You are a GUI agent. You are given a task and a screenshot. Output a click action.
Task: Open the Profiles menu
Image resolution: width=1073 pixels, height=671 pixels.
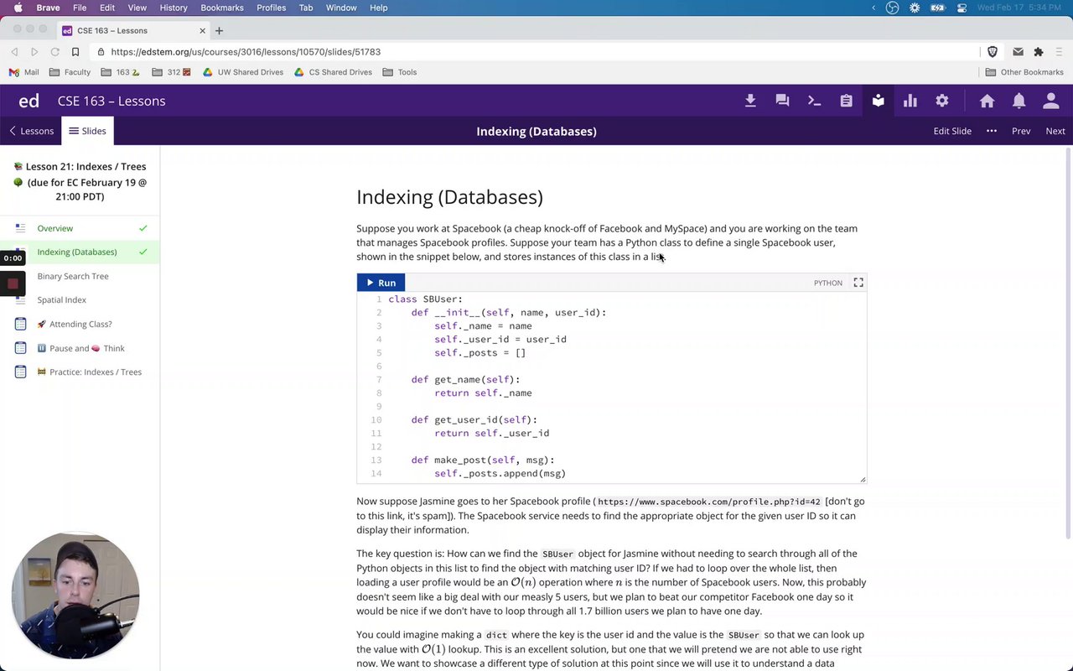pos(271,8)
